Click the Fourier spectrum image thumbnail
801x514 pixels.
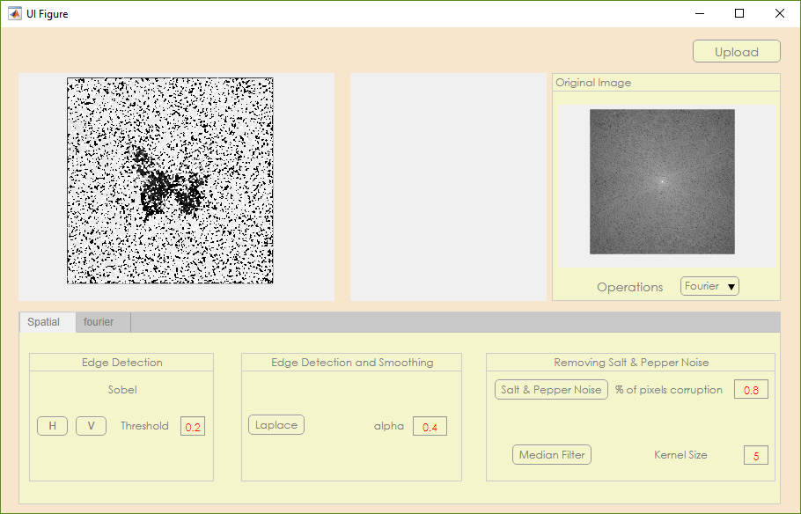pos(662,181)
